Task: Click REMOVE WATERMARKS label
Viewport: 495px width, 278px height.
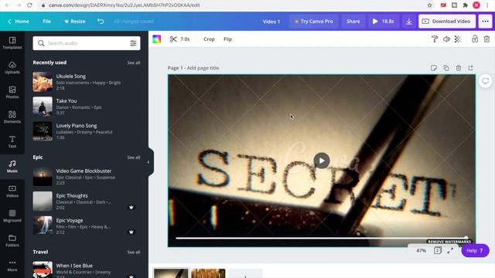Action: pyautogui.click(x=449, y=242)
